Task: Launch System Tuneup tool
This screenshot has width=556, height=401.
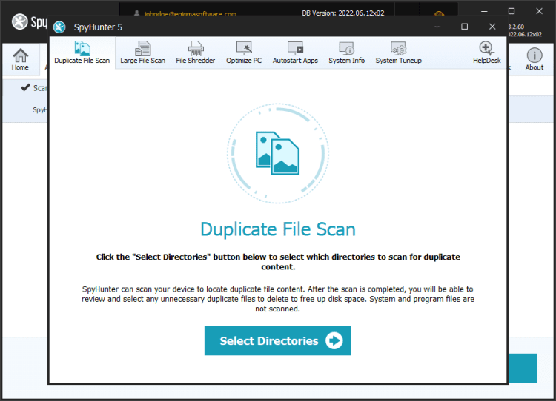Action: (x=399, y=53)
